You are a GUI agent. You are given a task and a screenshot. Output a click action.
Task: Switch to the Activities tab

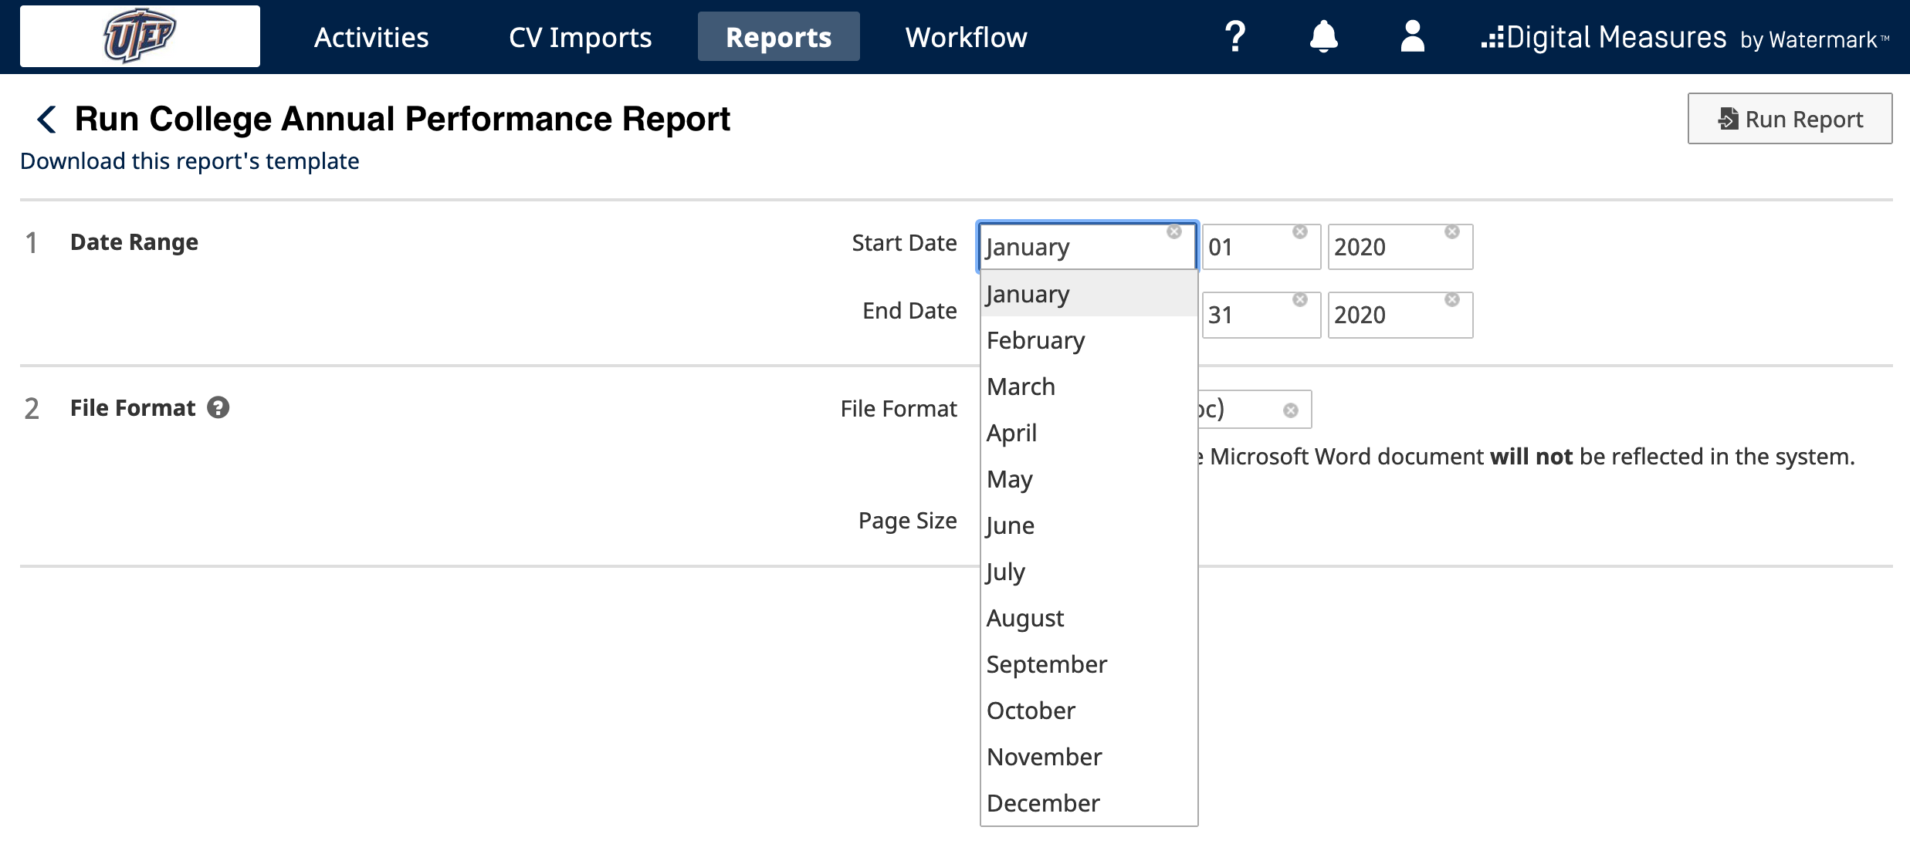point(371,36)
